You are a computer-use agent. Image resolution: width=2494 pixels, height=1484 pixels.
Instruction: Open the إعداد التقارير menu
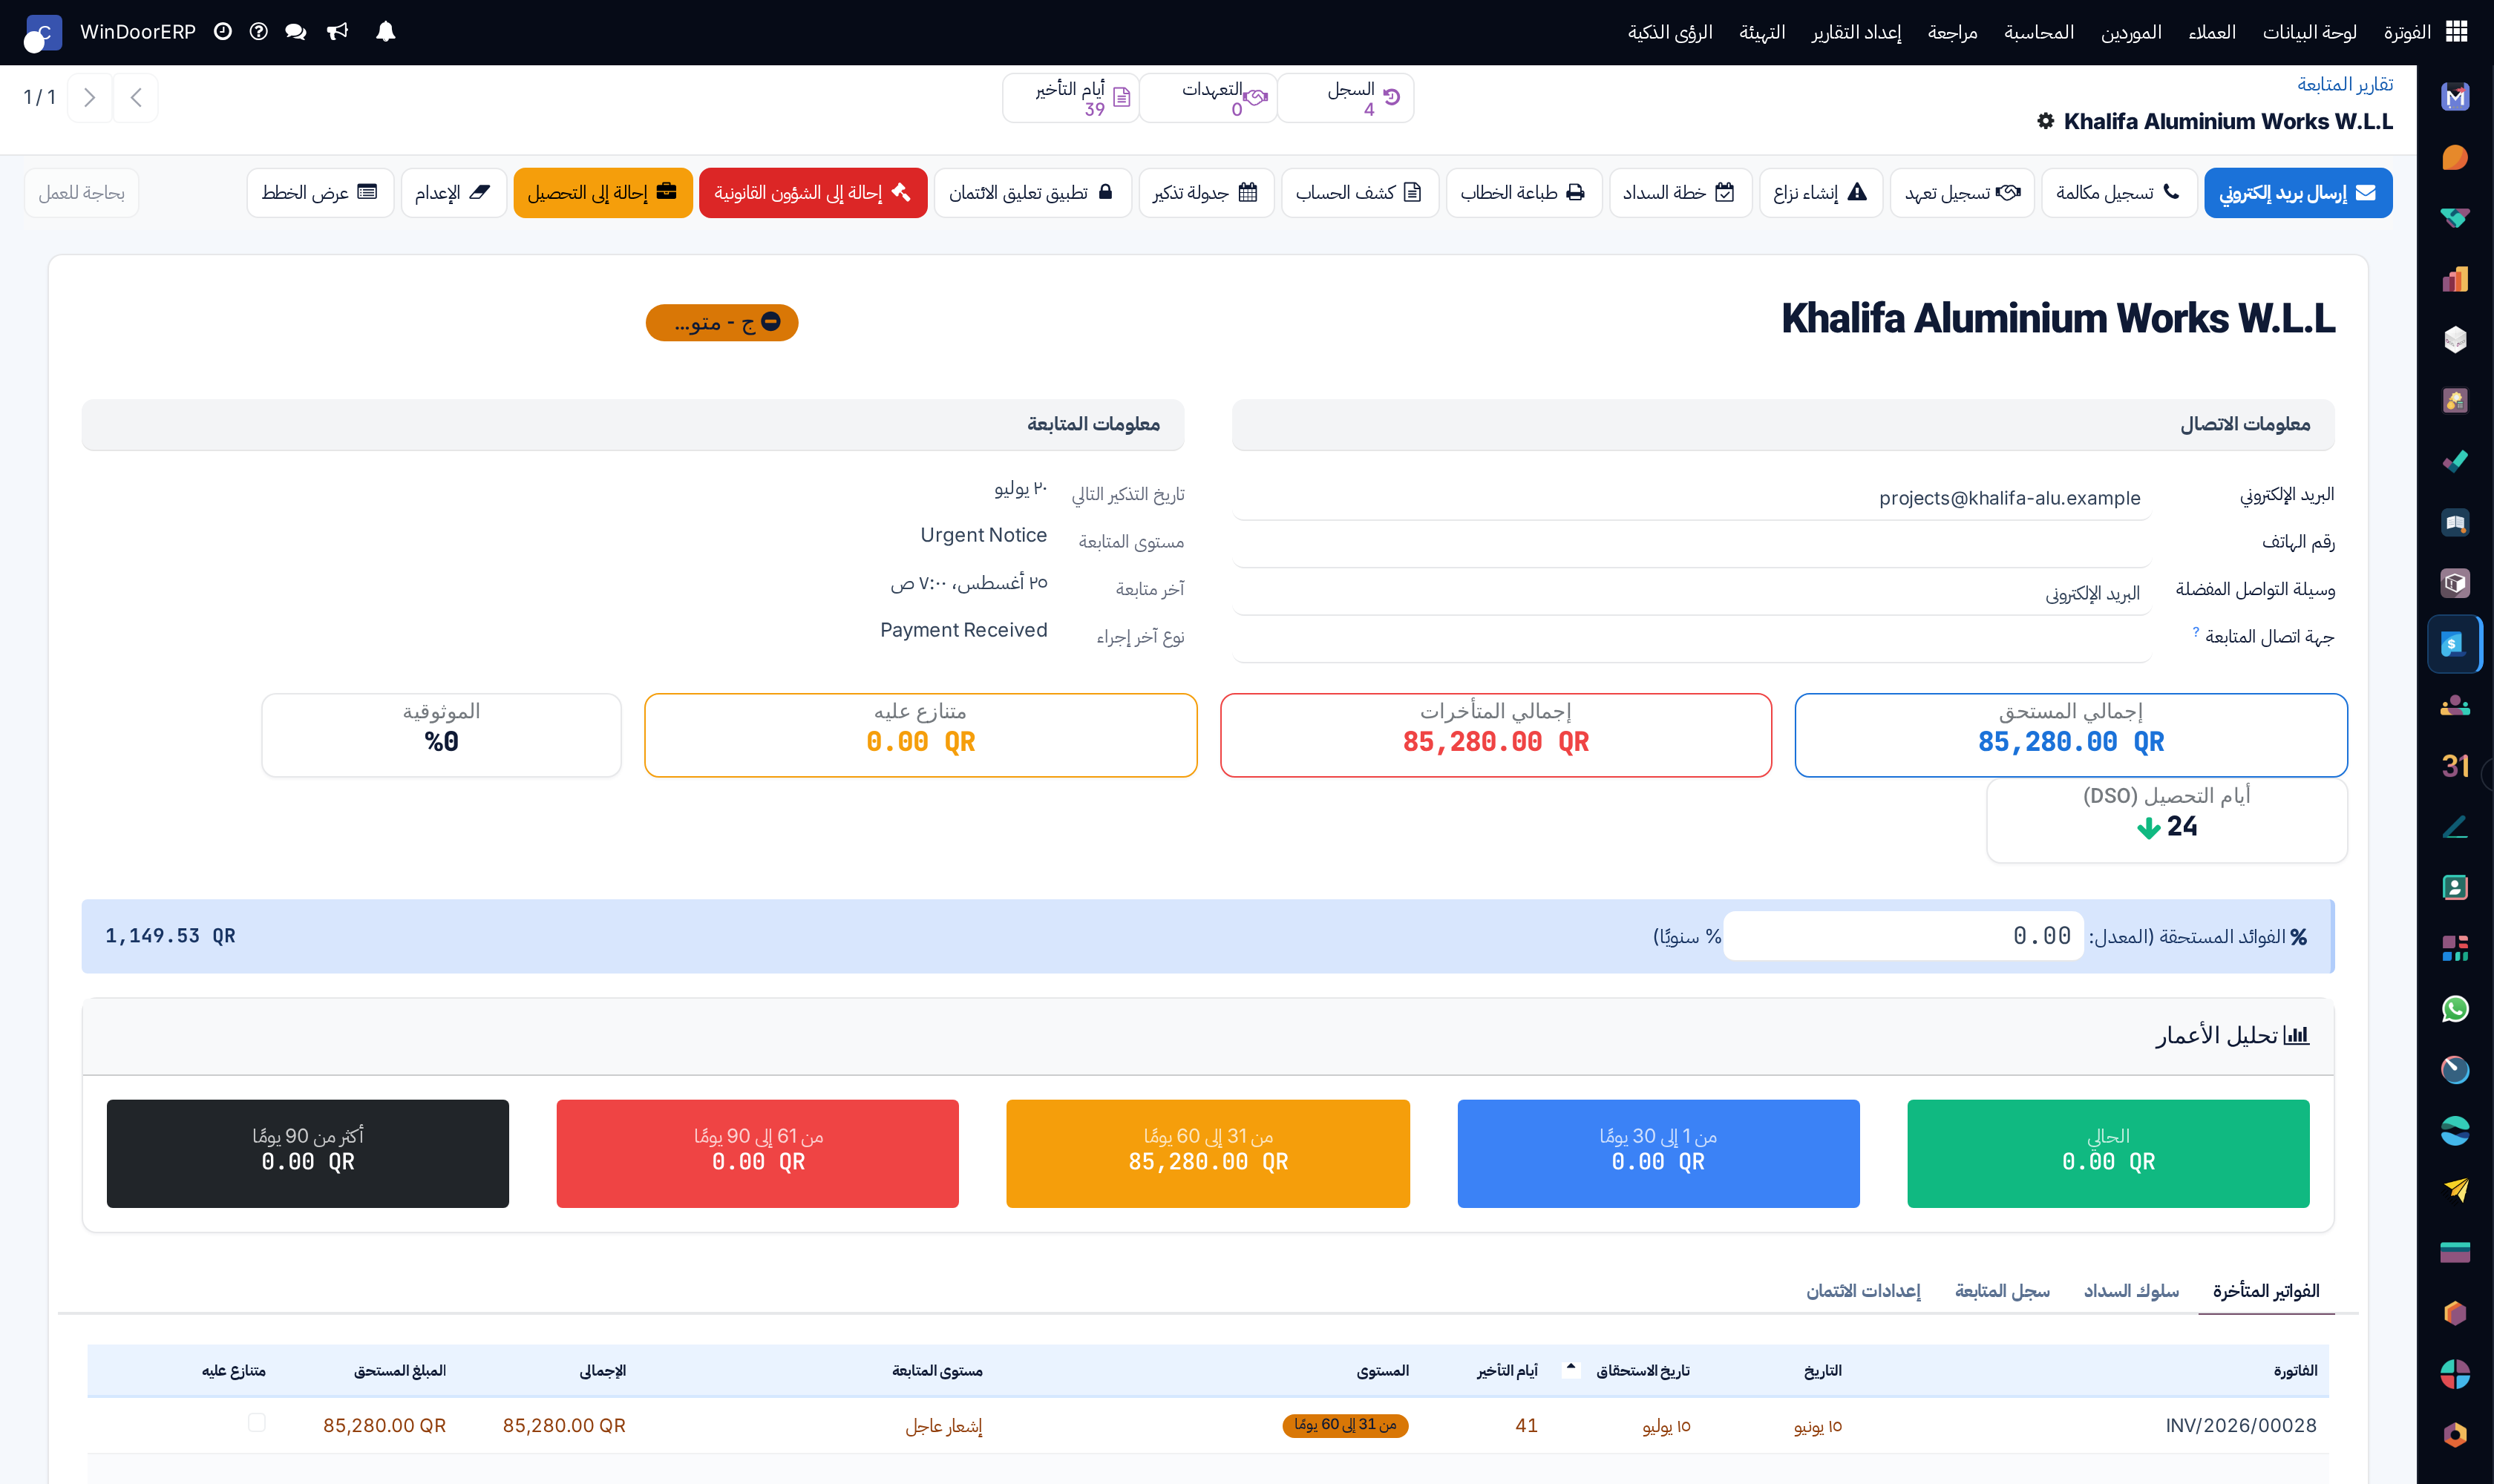click(1856, 32)
